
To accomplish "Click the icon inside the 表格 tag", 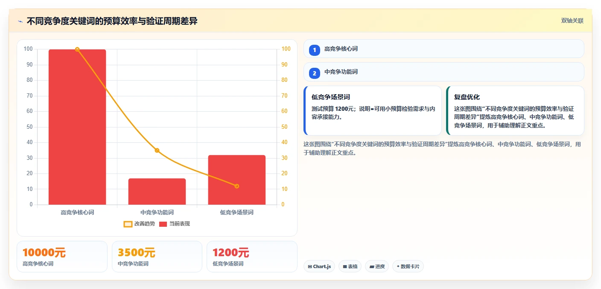I will (345, 267).
